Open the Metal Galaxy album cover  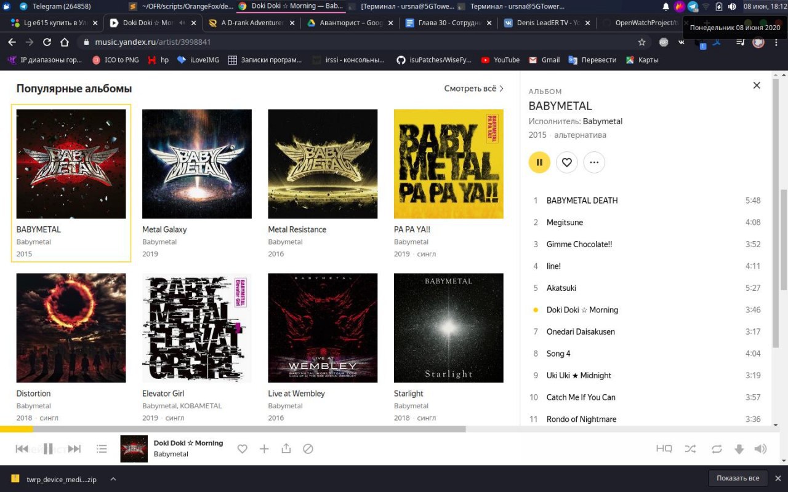point(197,164)
